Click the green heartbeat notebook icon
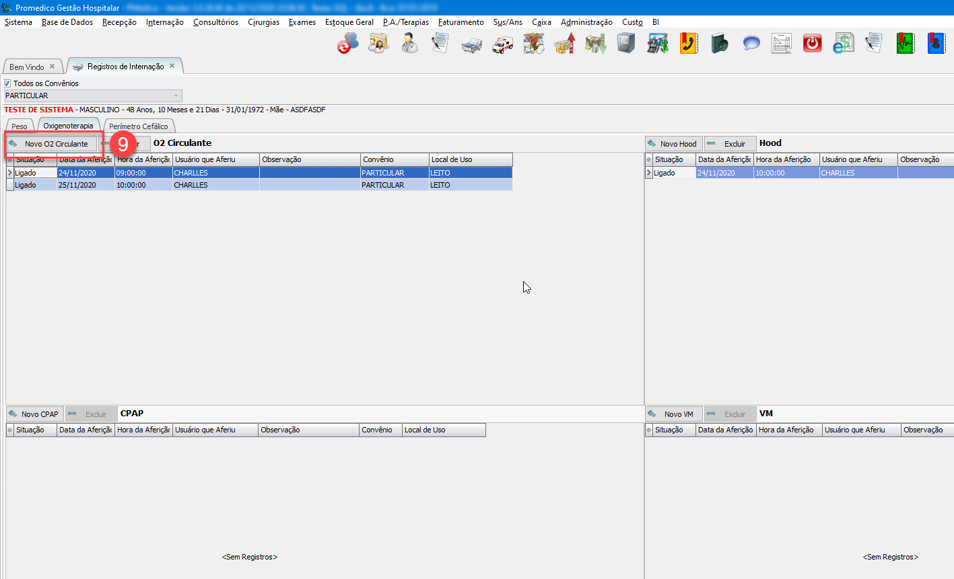 coord(905,44)
